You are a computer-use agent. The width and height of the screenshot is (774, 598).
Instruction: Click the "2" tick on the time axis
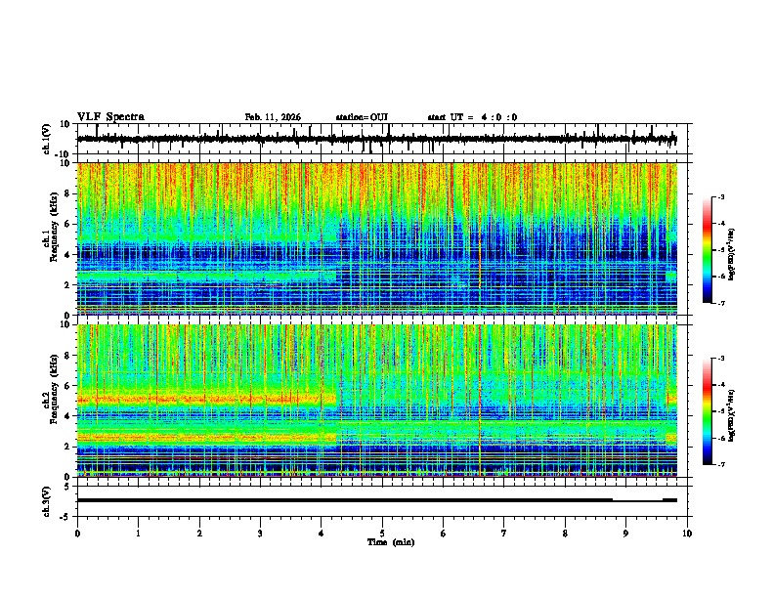click(199, 534)
